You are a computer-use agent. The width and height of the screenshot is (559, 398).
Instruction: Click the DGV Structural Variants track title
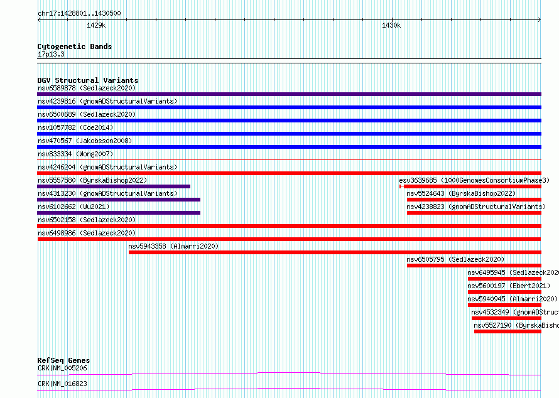(88, 80)
